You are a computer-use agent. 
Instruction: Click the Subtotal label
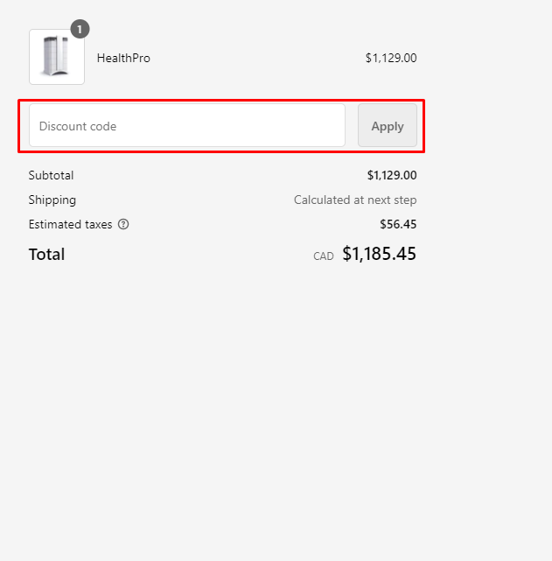tap(51, 175)
